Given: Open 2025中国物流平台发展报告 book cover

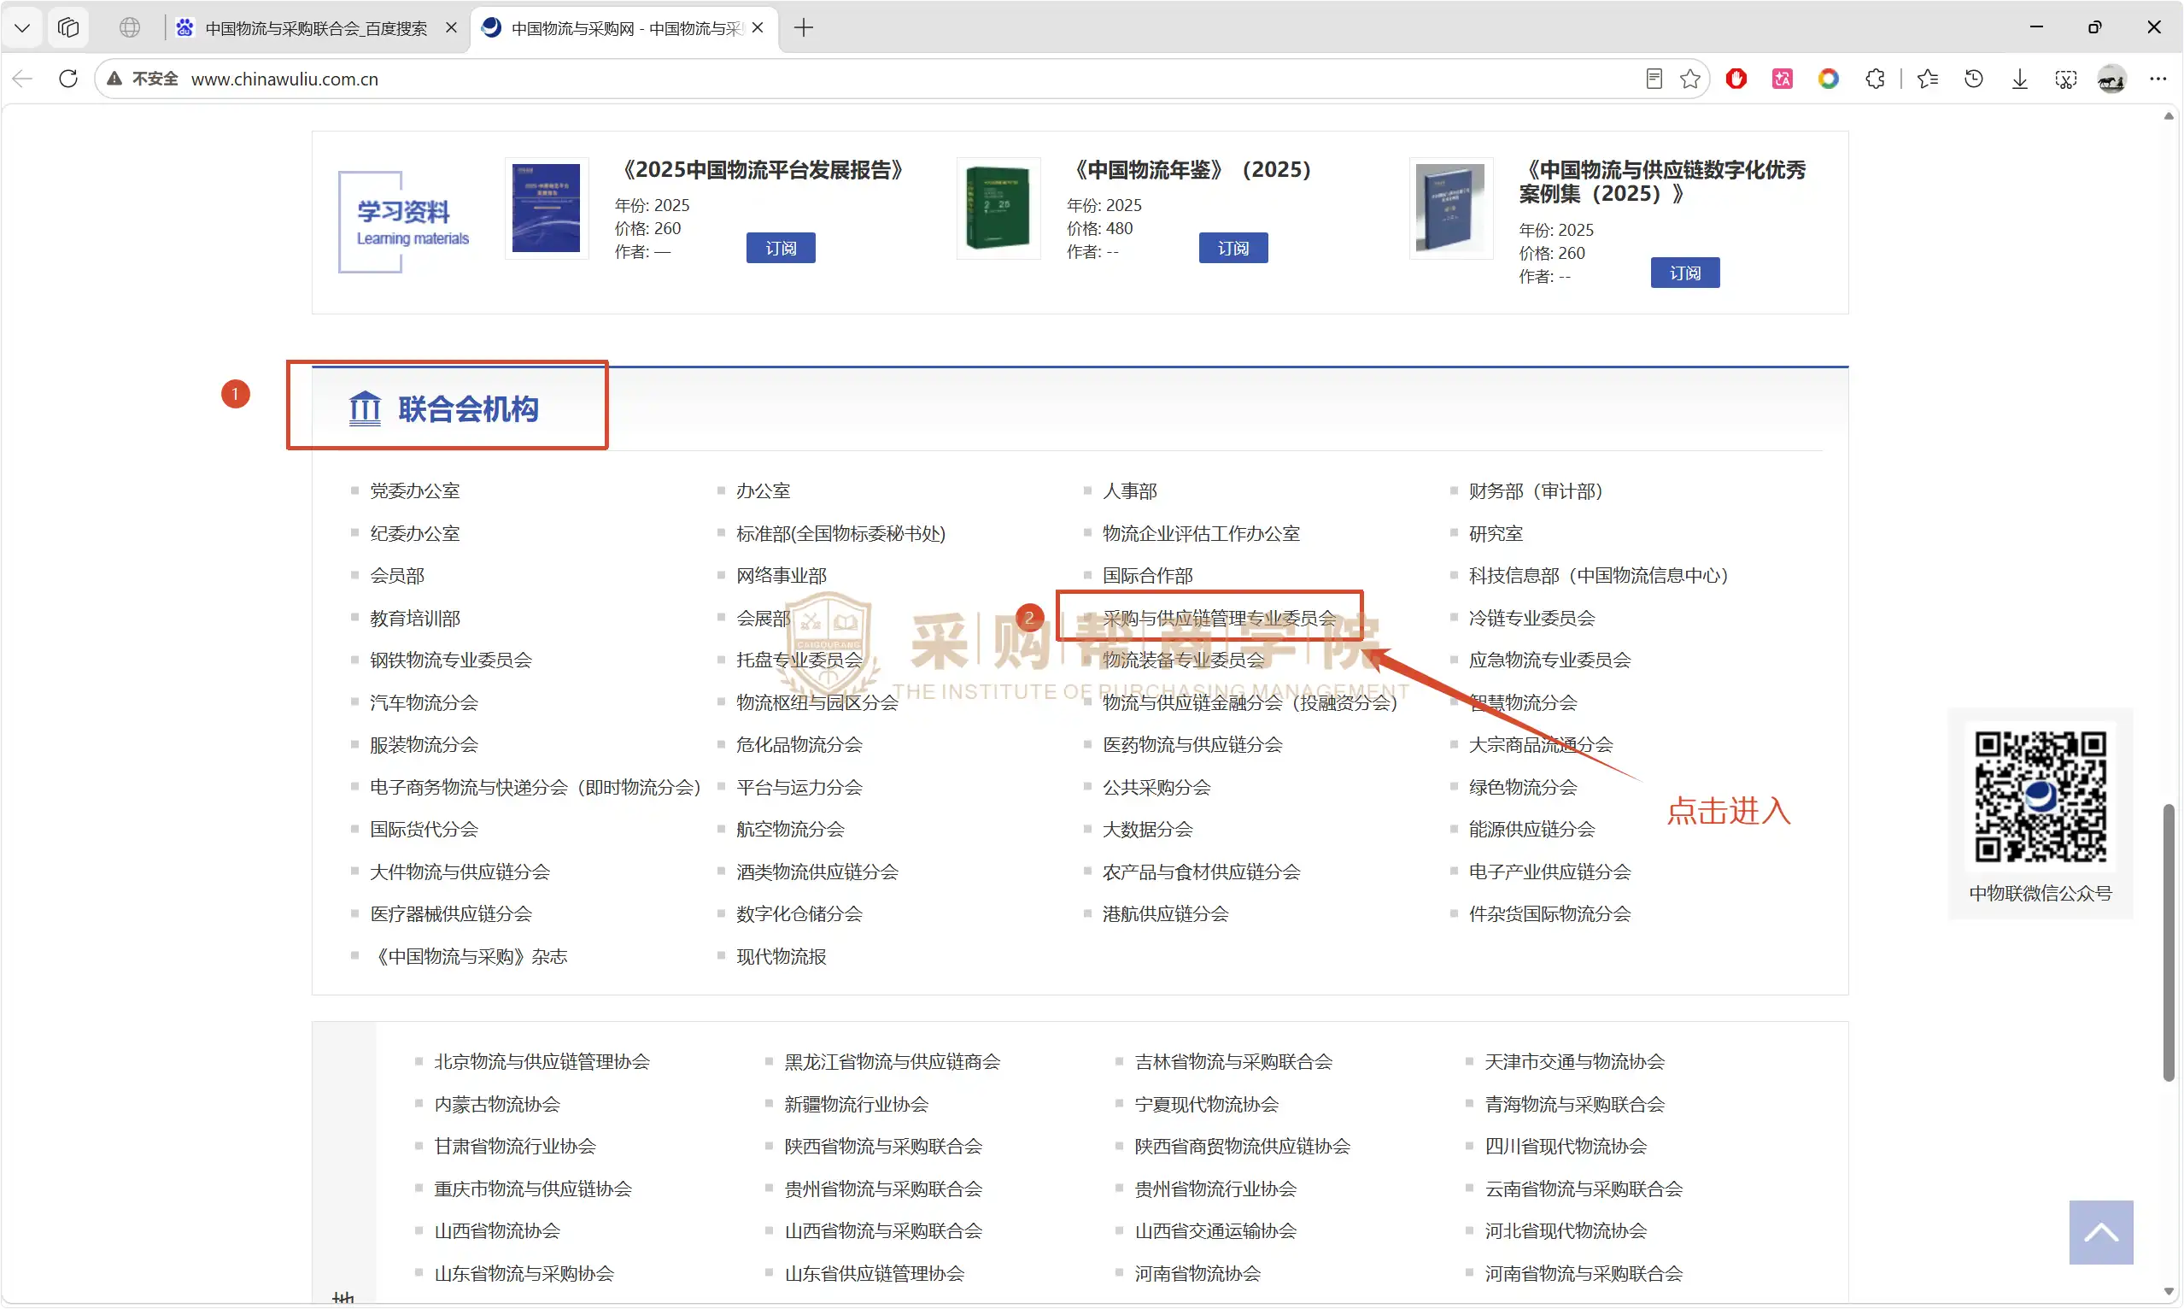Looking at the screenshot, I should pos(546,208).
